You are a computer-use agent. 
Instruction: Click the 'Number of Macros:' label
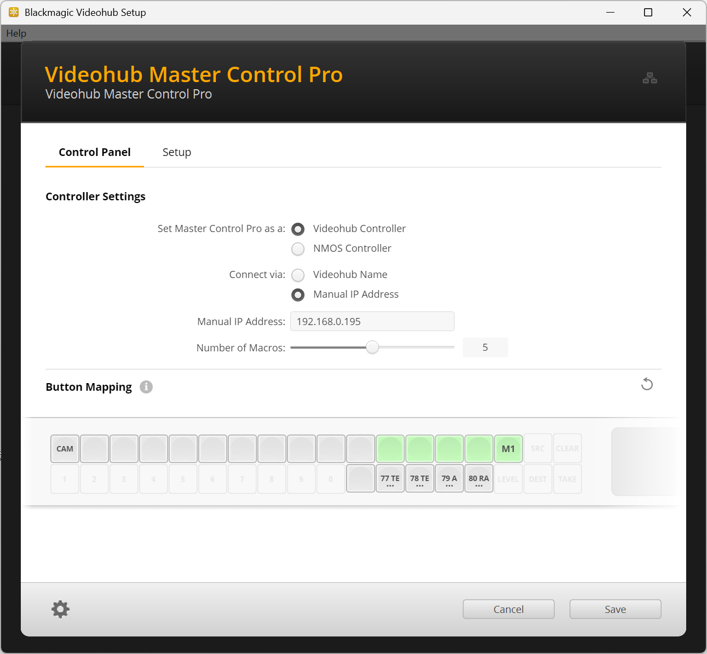(x=241, y=348)
